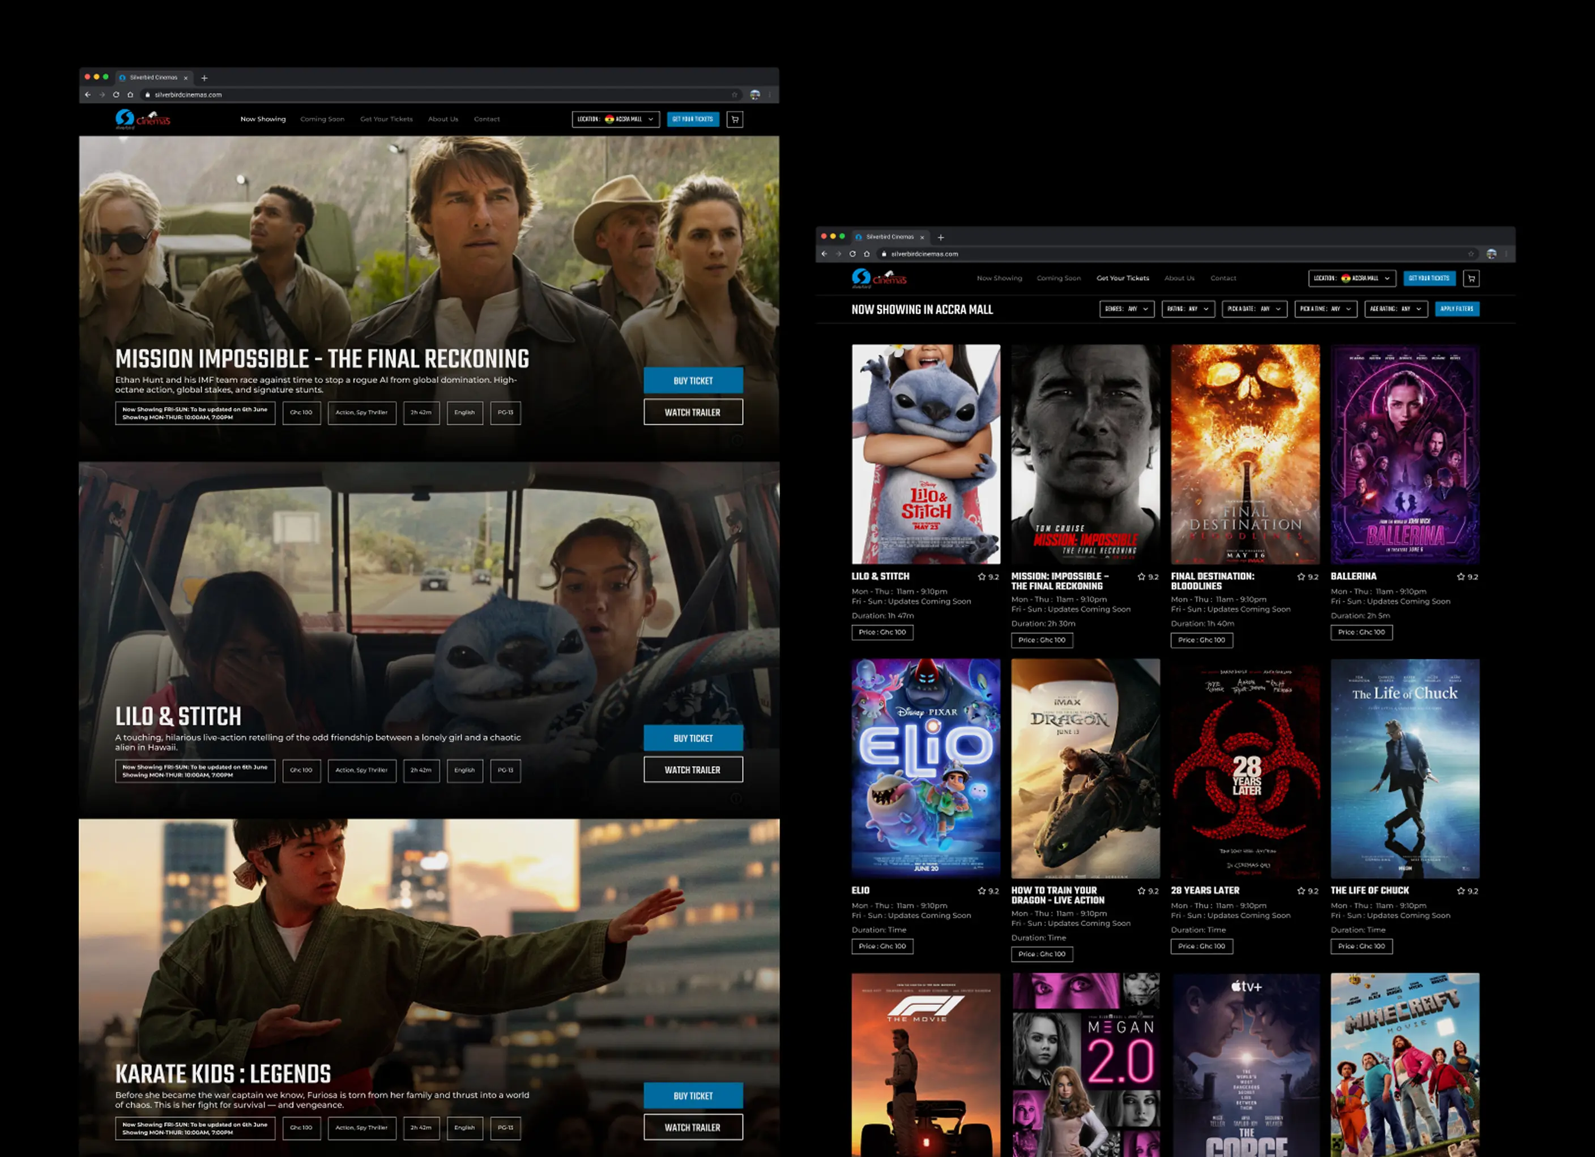This screenshot has width=1595, height=1157.
Task: Click forward arrow in the left browser window
Action: pos(102,95)
